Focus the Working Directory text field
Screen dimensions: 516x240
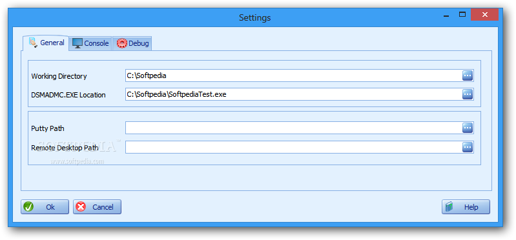(294, 75)
